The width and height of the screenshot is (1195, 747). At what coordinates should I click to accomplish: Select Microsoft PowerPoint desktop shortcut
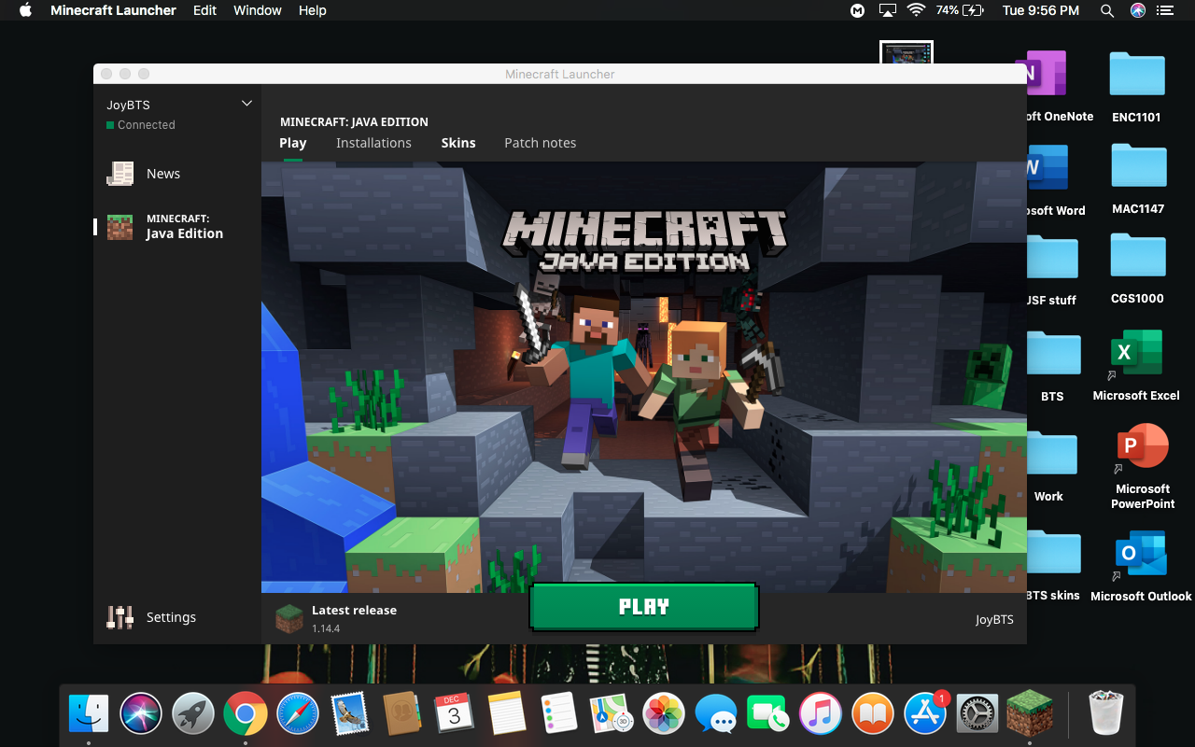[x=1142, y=448]
